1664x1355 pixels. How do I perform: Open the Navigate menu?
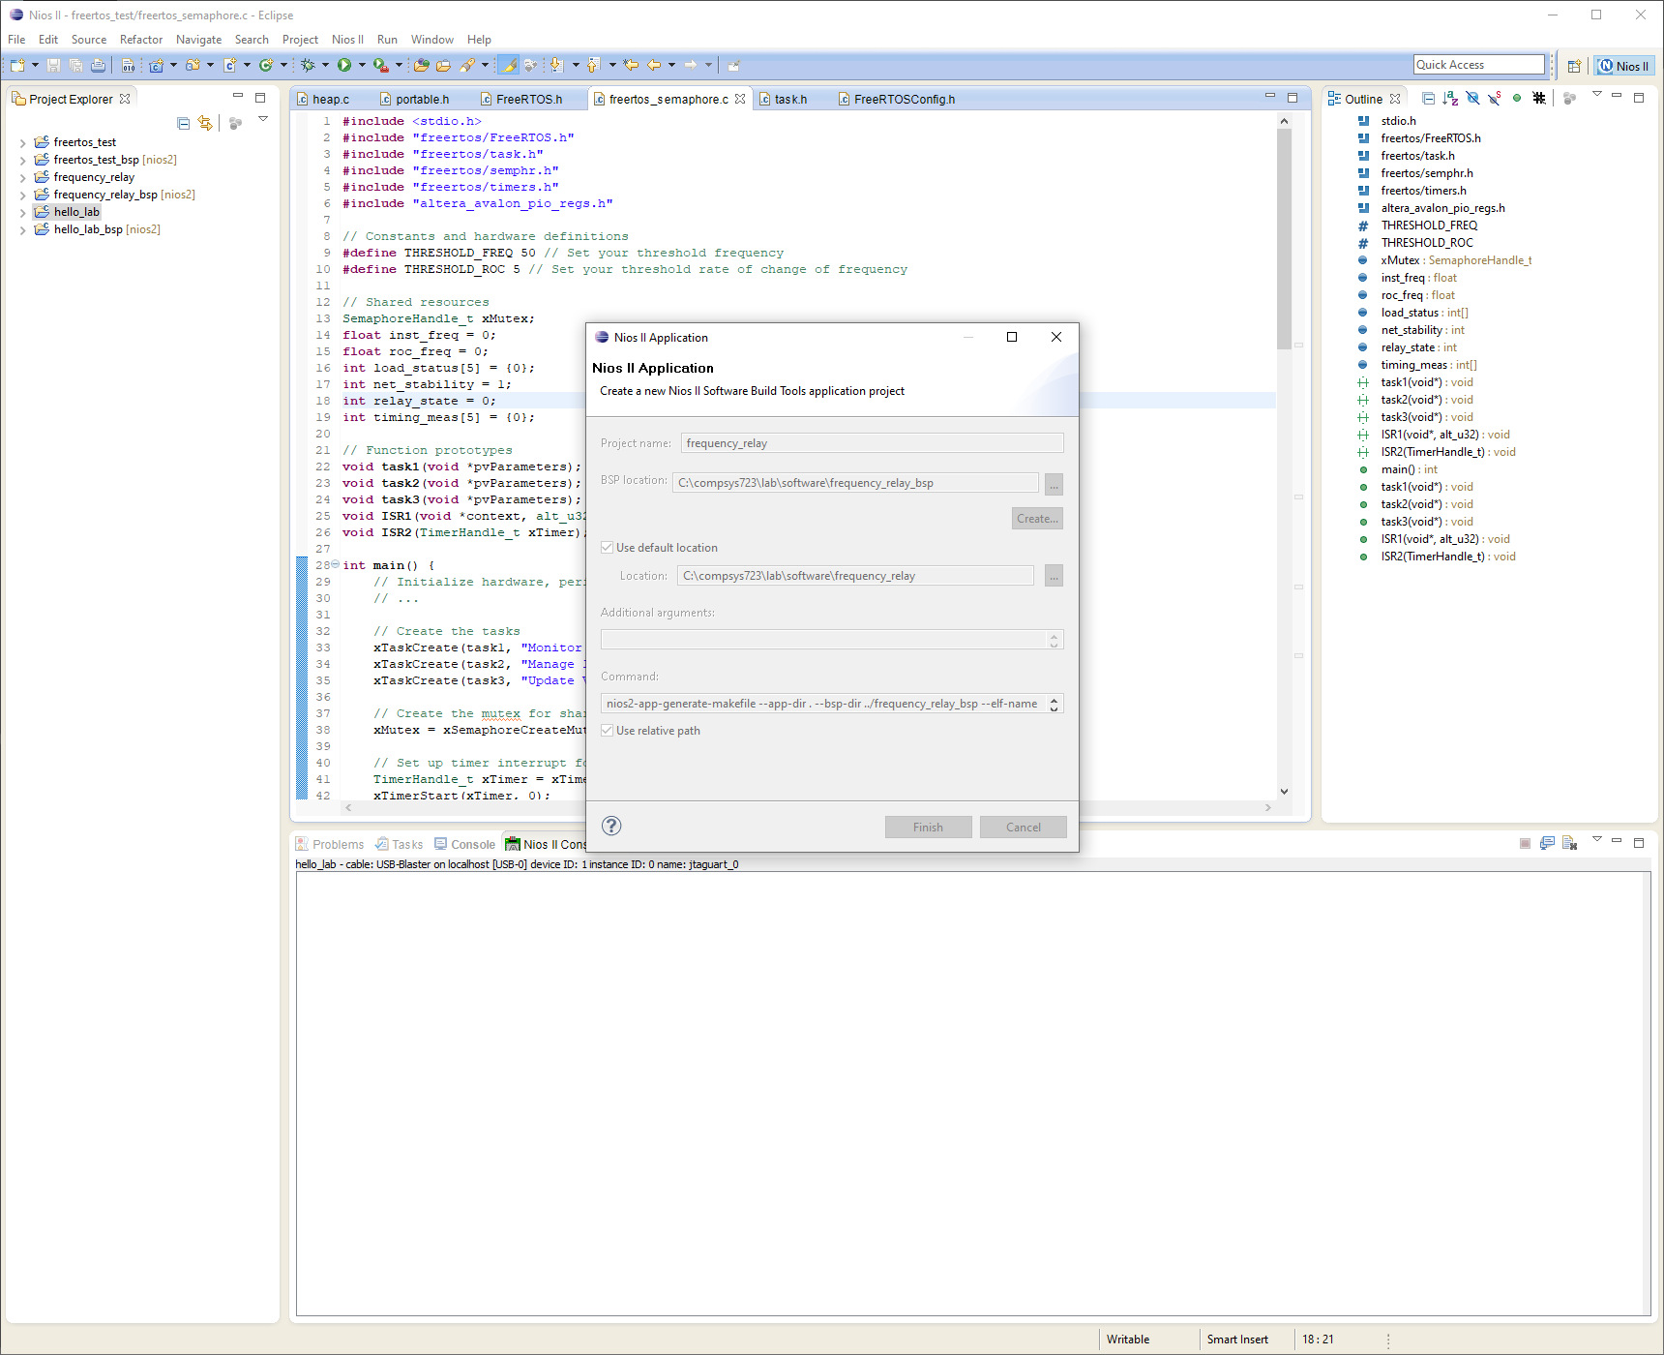pyautogui.click(x=198, y=40)
